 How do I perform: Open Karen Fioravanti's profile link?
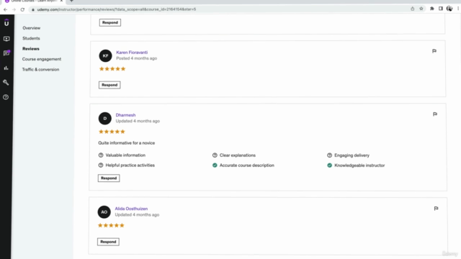[132, 53]
